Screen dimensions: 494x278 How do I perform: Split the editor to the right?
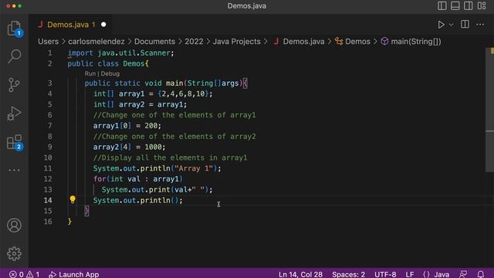click(x=465, y=25)
